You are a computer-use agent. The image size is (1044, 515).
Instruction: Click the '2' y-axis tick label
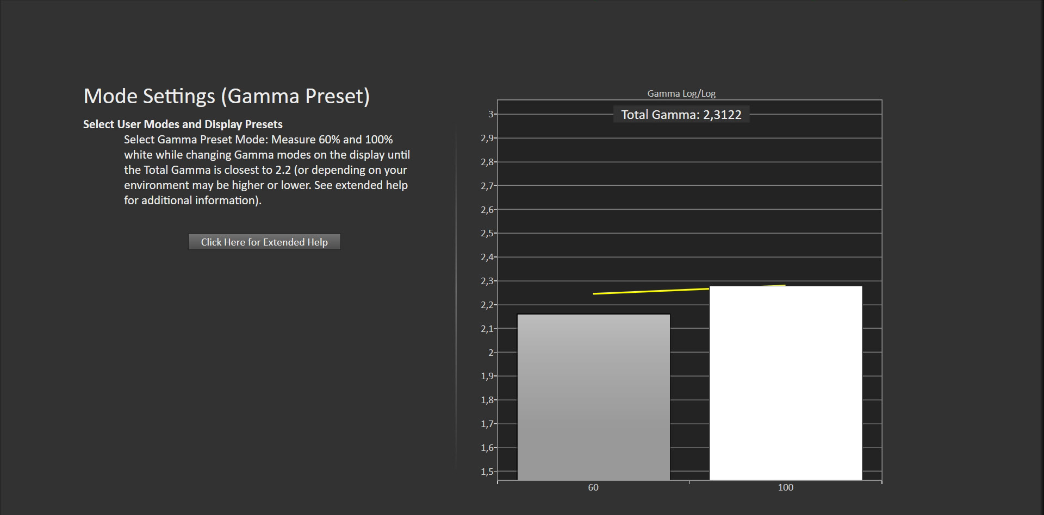point(490,353)
